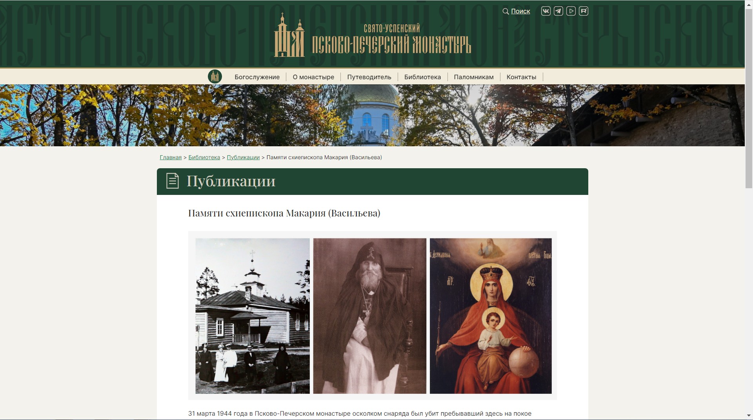Click the article title Памяти схиепископа Макария
Screen dimensions: 753x420
284,213
